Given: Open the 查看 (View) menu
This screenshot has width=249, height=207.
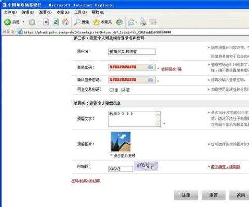Looking at the screenshot, I should click(x=45, y=12).
